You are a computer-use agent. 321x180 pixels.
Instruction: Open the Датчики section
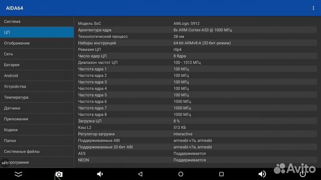(37, 108)
